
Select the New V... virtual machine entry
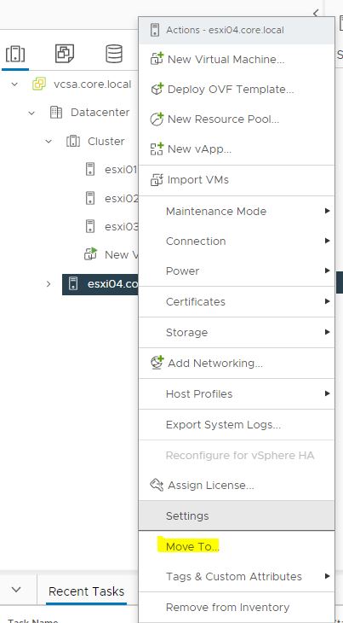[x=121, y=254]
